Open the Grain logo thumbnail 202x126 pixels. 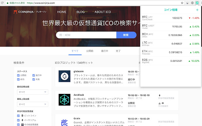pos(64,123)
